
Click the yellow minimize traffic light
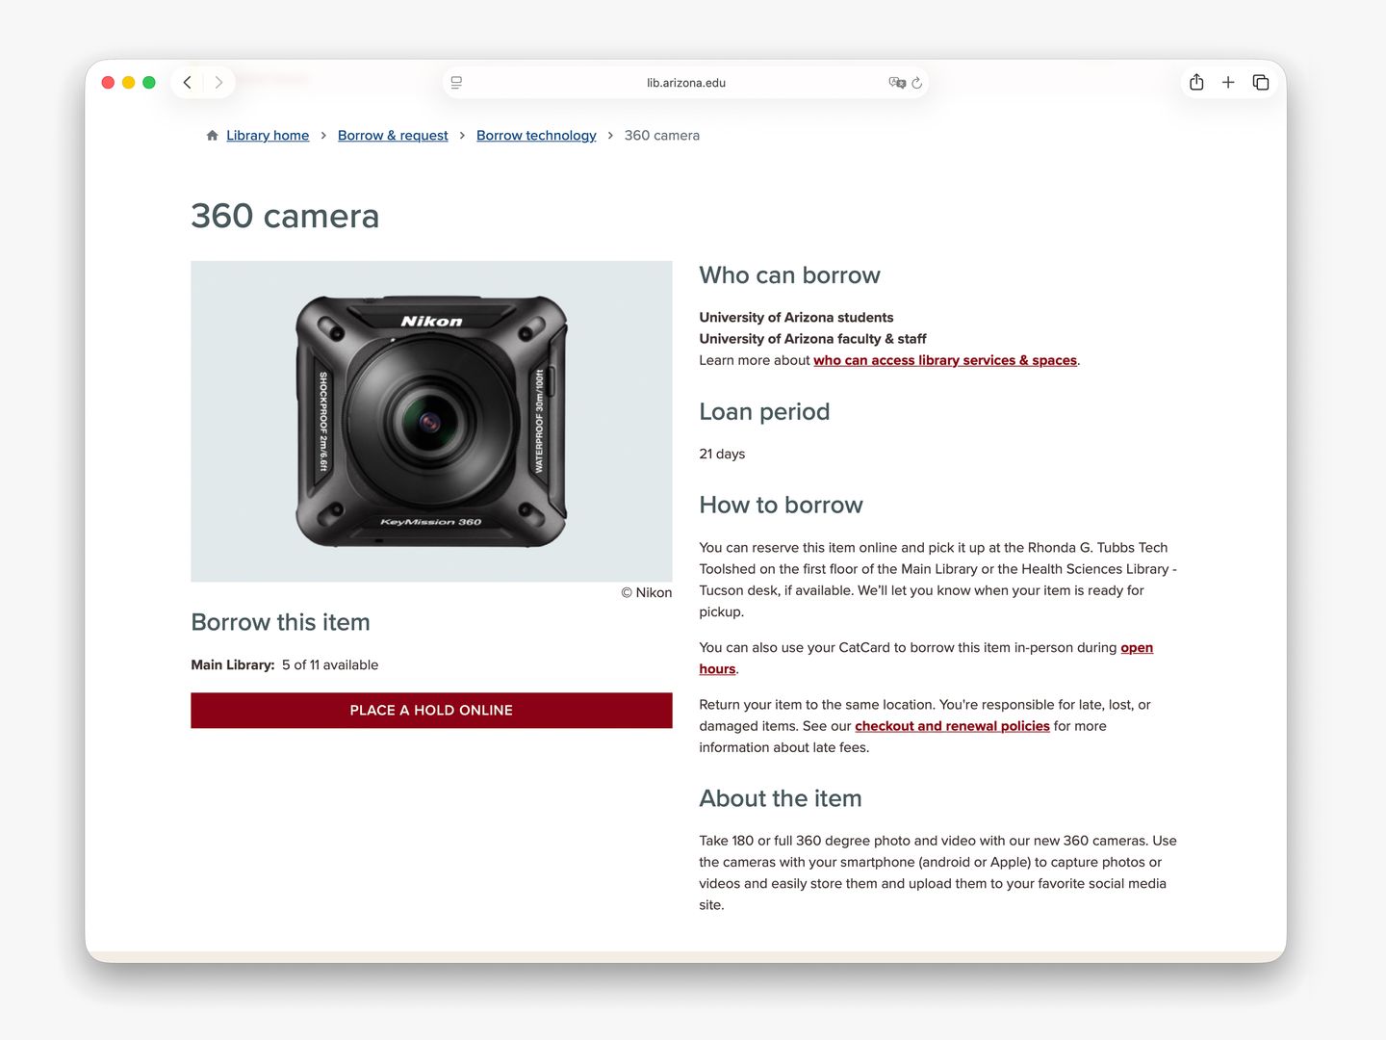pos(128,82)
